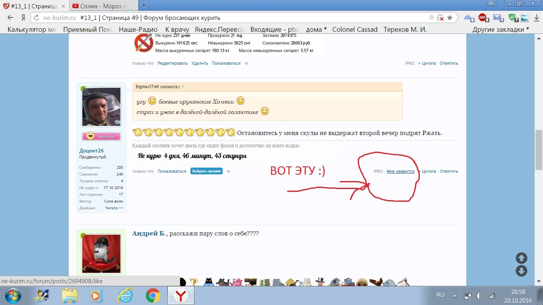Toggle the favorite star on post #963
The height and width of the screenshot is (305, 543).
pyautogui.click(x=228, y=171)
